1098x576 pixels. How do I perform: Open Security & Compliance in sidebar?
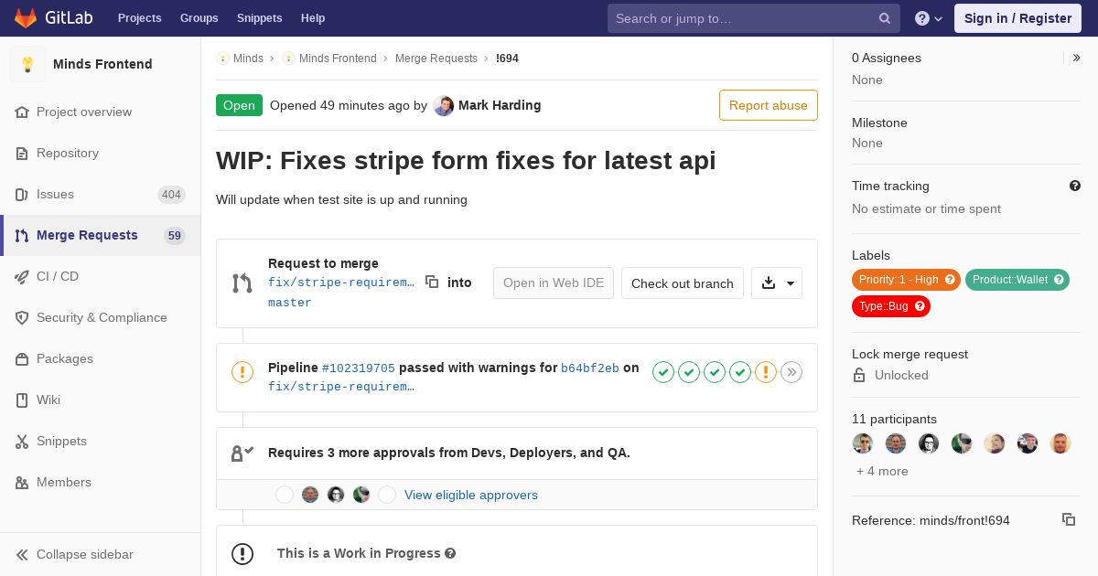click(101, 317)
